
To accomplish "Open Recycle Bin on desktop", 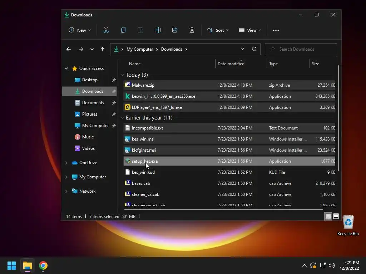I will click(348, 225).
